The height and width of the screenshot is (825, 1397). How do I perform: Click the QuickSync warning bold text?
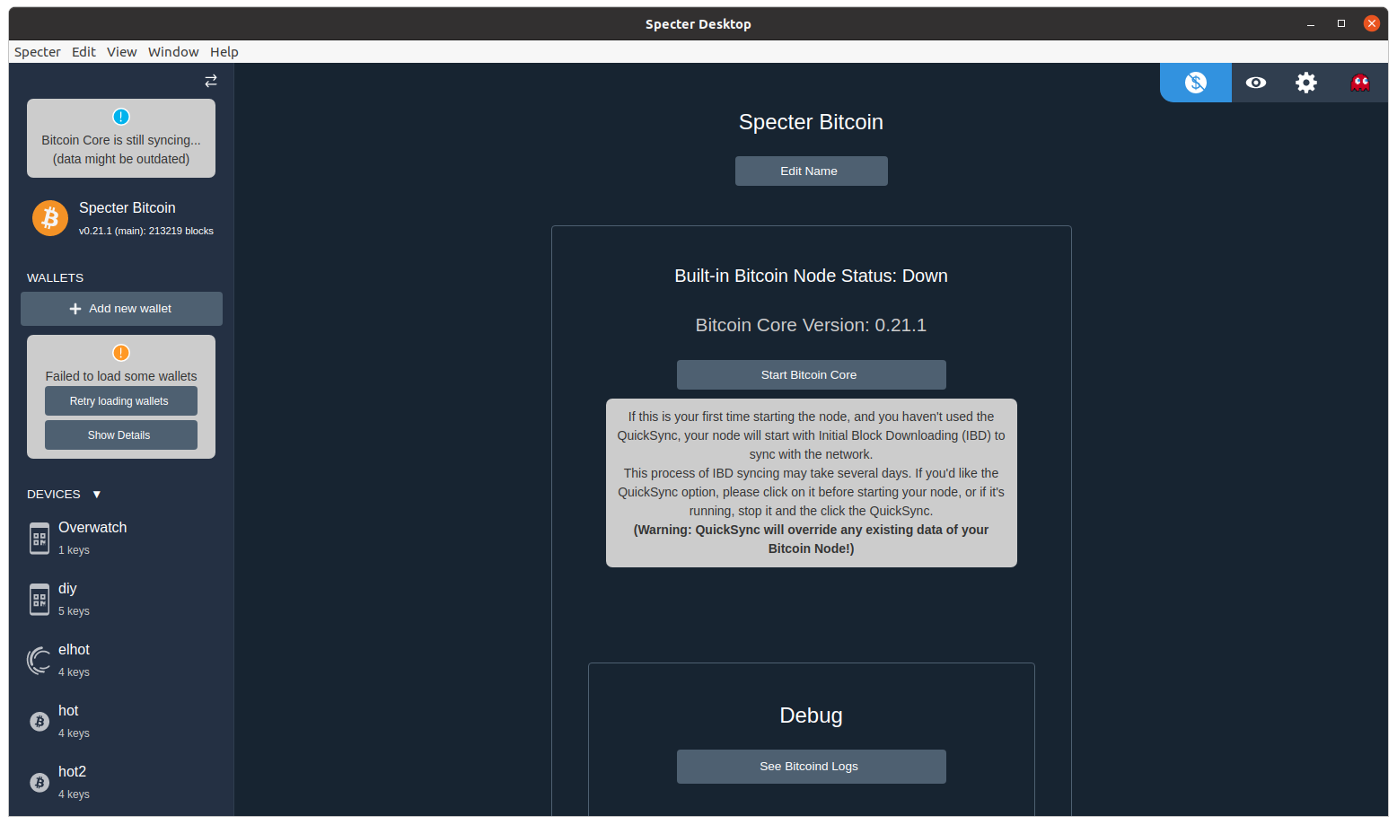point(812,540)
